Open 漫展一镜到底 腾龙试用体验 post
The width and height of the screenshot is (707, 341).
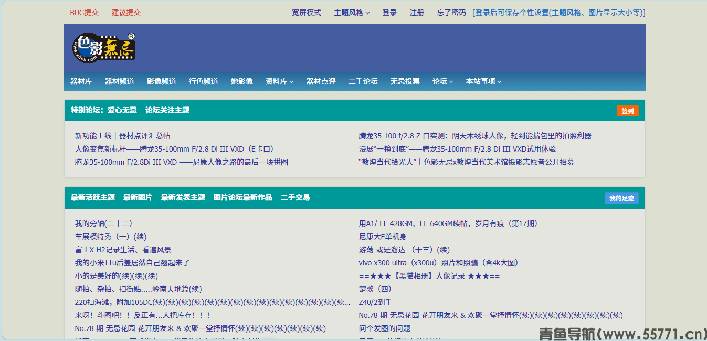coord(457,149)
